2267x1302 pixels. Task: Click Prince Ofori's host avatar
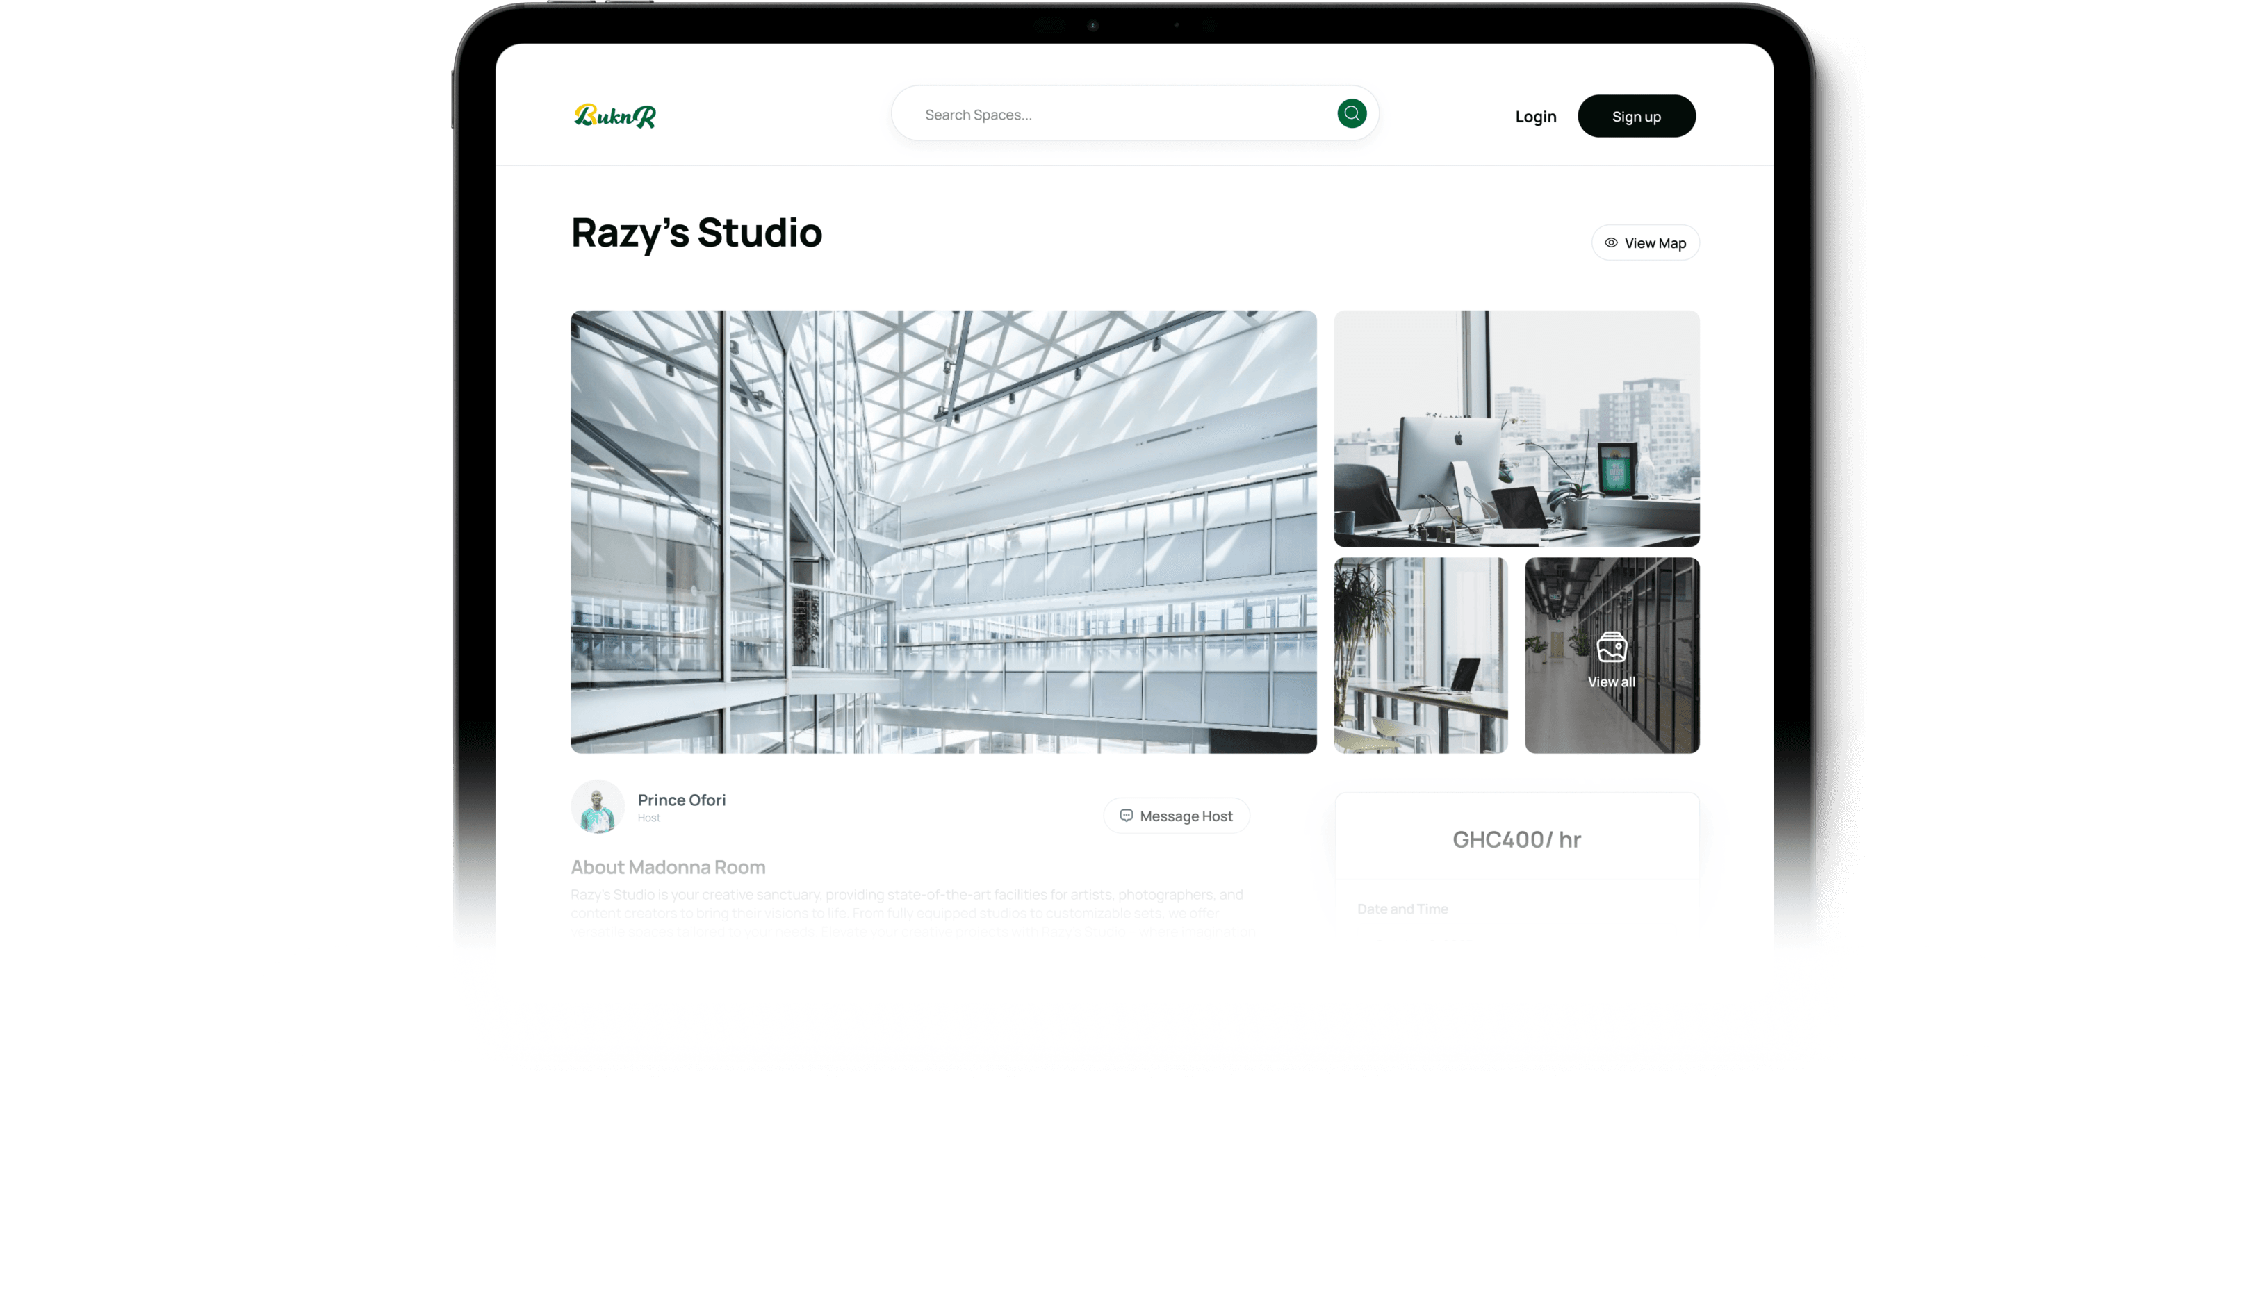click(x=598, y=807)
